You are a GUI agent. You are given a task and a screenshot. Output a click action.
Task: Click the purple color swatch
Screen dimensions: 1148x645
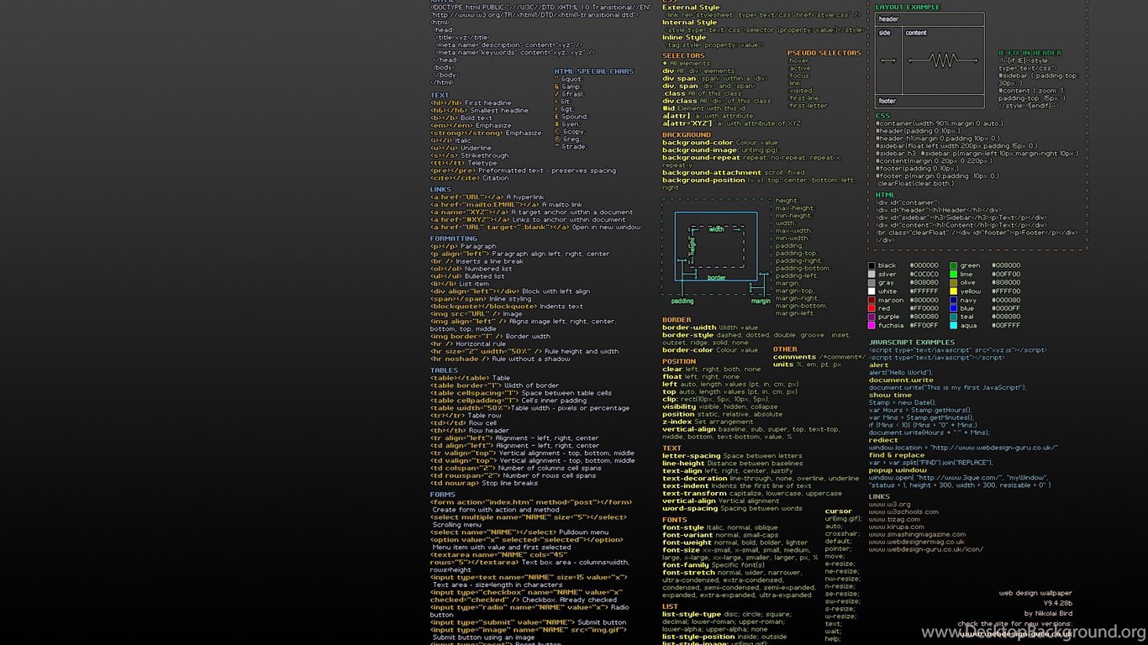click(872, 317)
